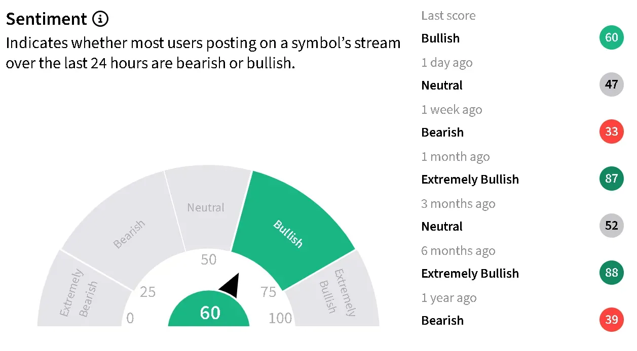Click the red 33 score badge
637x351 pixels.
[x=611, y=132]
